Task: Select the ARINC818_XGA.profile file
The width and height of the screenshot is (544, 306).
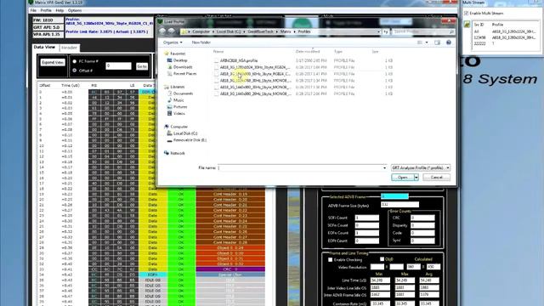Action: 239,60
